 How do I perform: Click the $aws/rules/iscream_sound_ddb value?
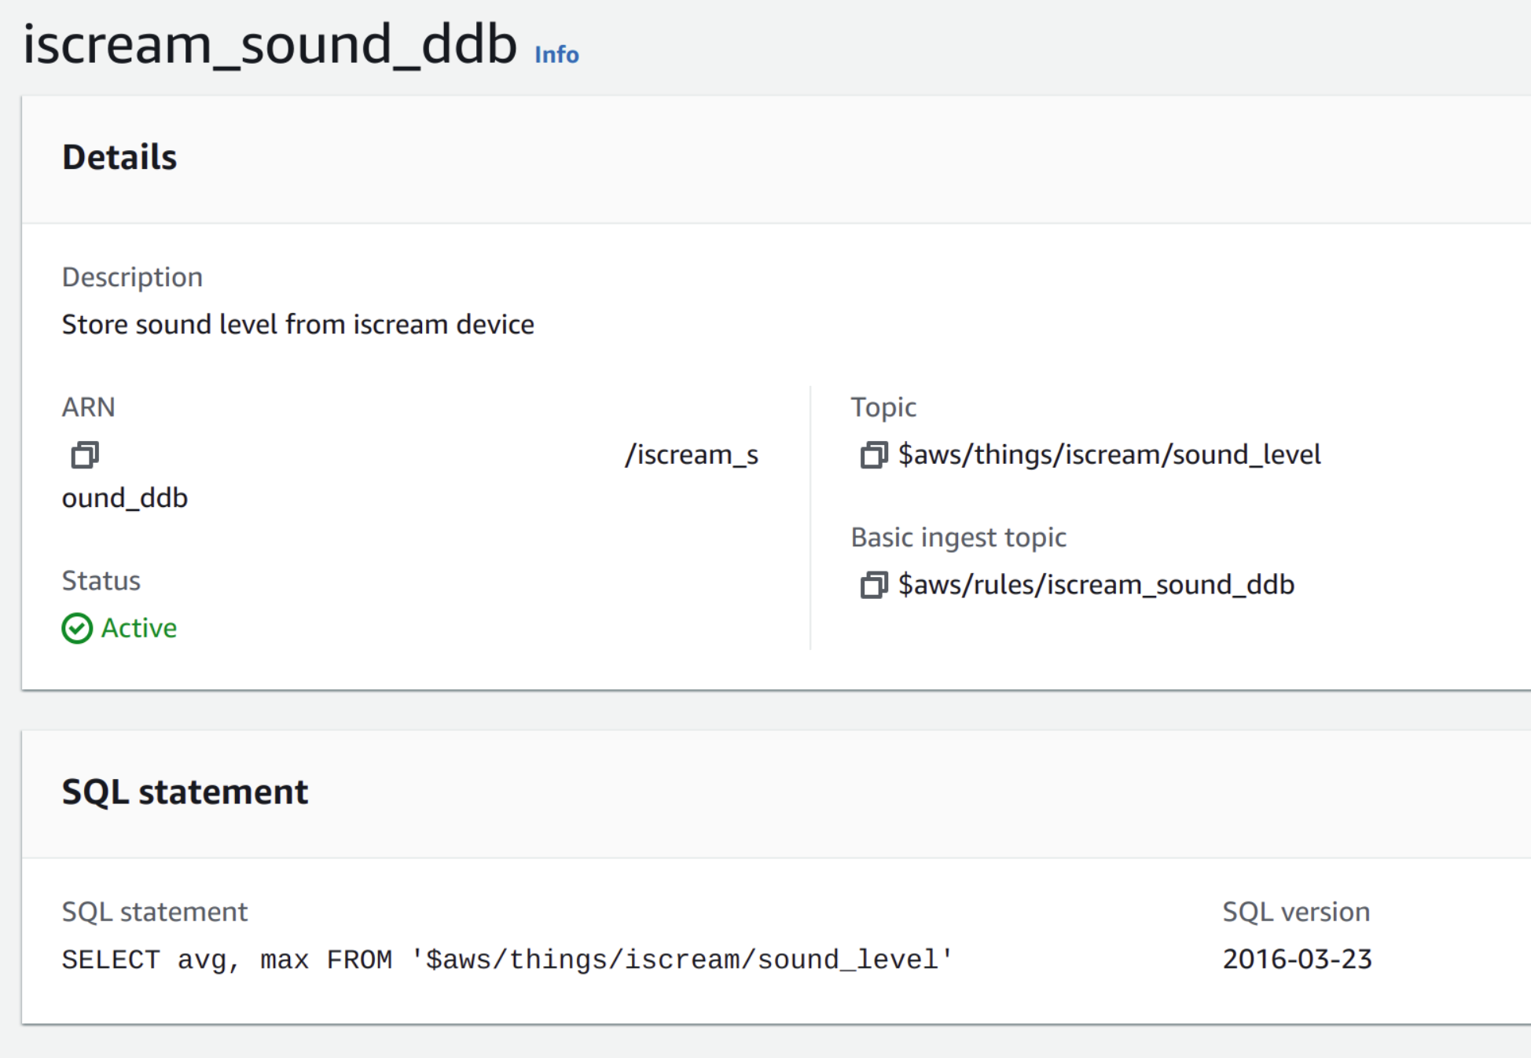point(1096,585)
